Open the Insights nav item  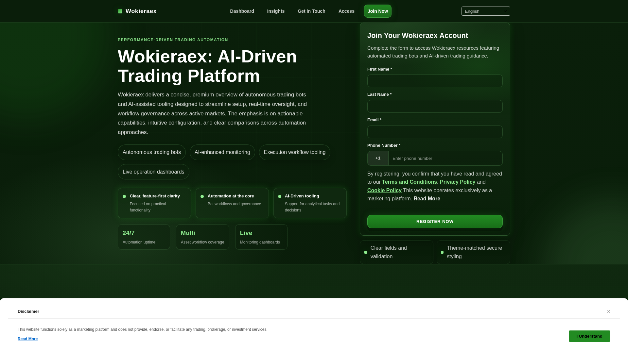276,11
